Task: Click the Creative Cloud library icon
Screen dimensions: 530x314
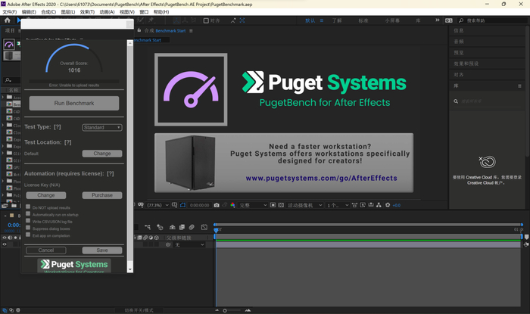Action: point(488,162)
